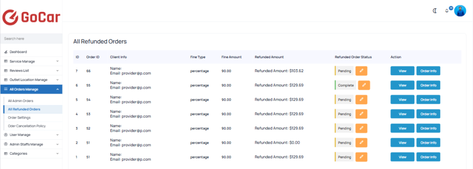The width and height of the screenshot is (473, 169).
Task: Expand Service Manage chevron
Action: tap(57, 61)
